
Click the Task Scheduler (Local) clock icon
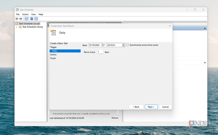pos(17,24)
